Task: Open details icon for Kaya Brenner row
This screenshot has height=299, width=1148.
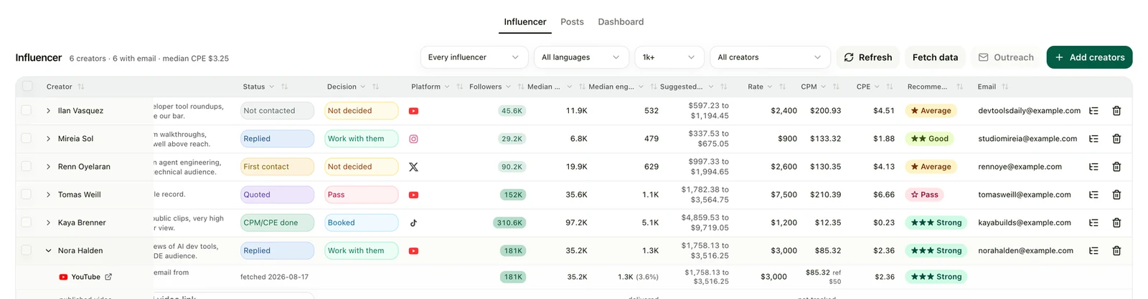Action: pyautogui.click(x=1093, y=222)
